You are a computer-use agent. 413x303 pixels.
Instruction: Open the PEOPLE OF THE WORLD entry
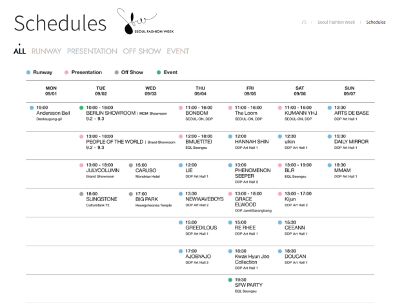[114, 142]
